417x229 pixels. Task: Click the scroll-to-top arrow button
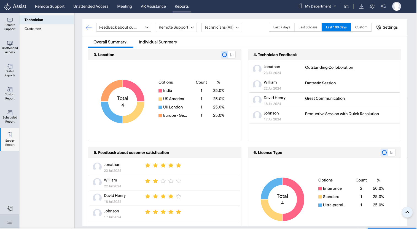(x=407, y=212)
